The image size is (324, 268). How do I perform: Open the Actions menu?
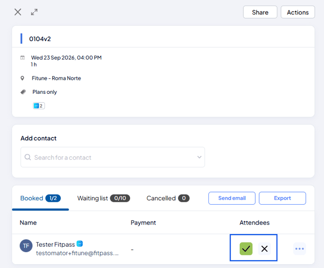coord(298,12)
